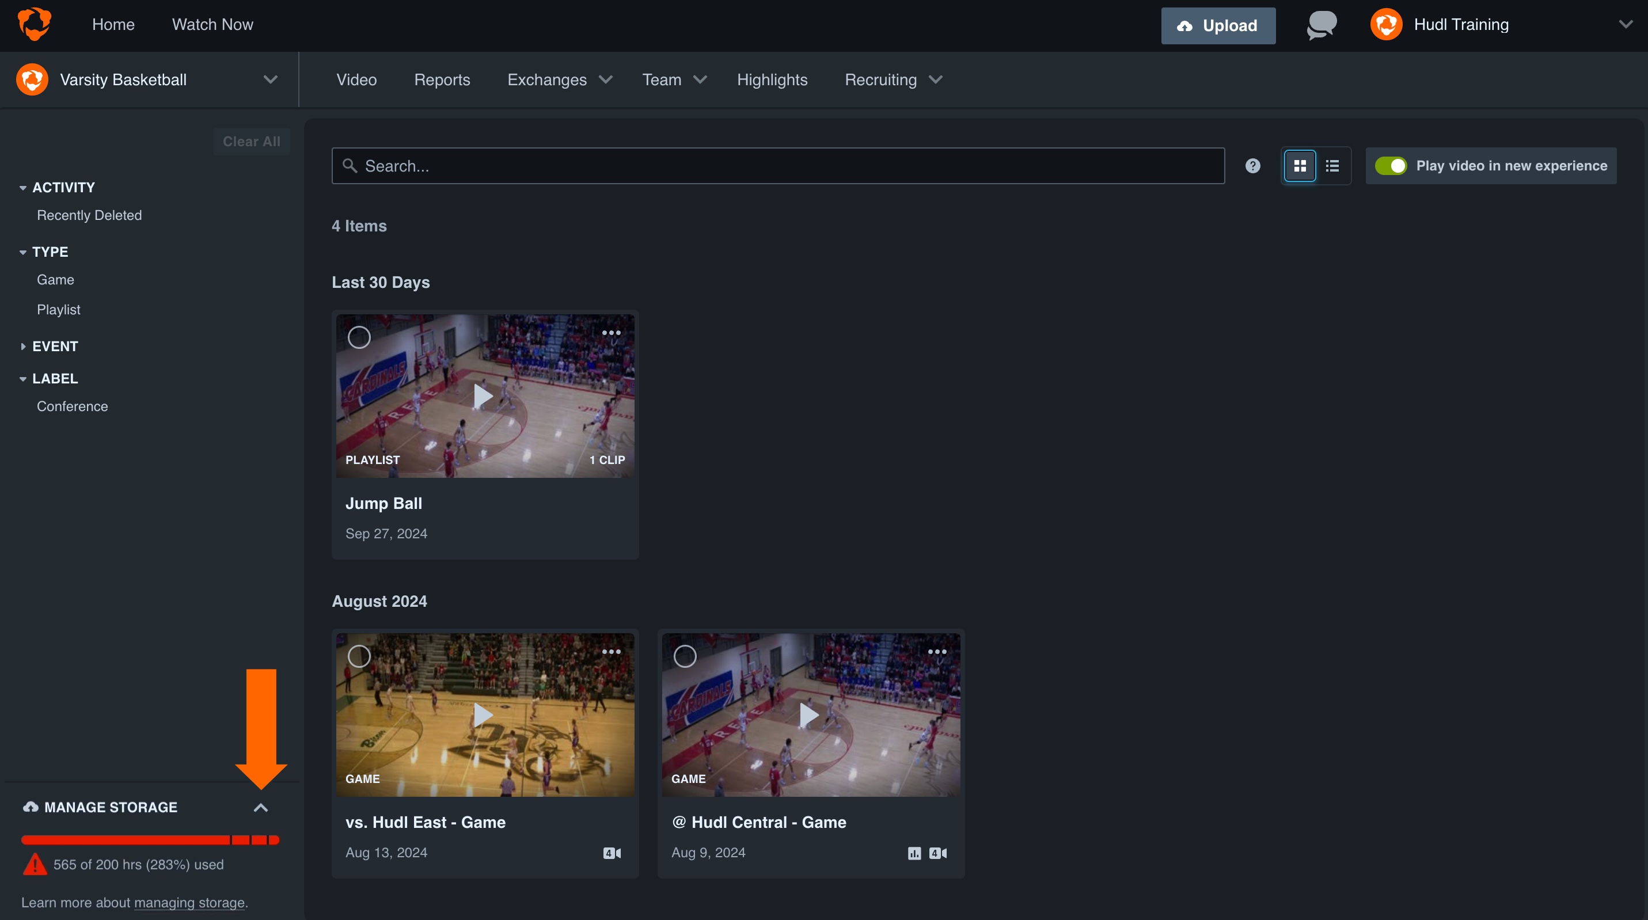
Task: Open the help question mark icon
Action: [x=1252, y=165]
